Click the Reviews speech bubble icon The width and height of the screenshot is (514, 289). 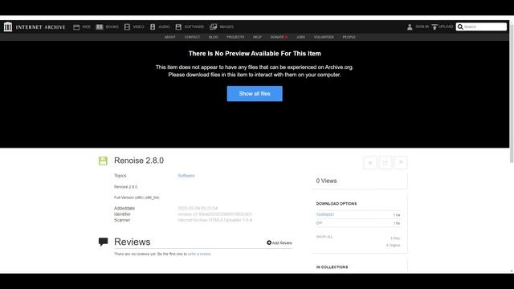pos(103,242)
